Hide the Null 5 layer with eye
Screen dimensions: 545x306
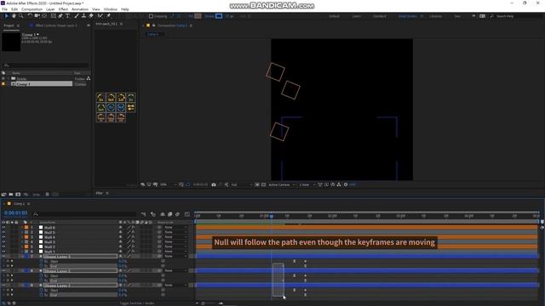tap(3, 232)
